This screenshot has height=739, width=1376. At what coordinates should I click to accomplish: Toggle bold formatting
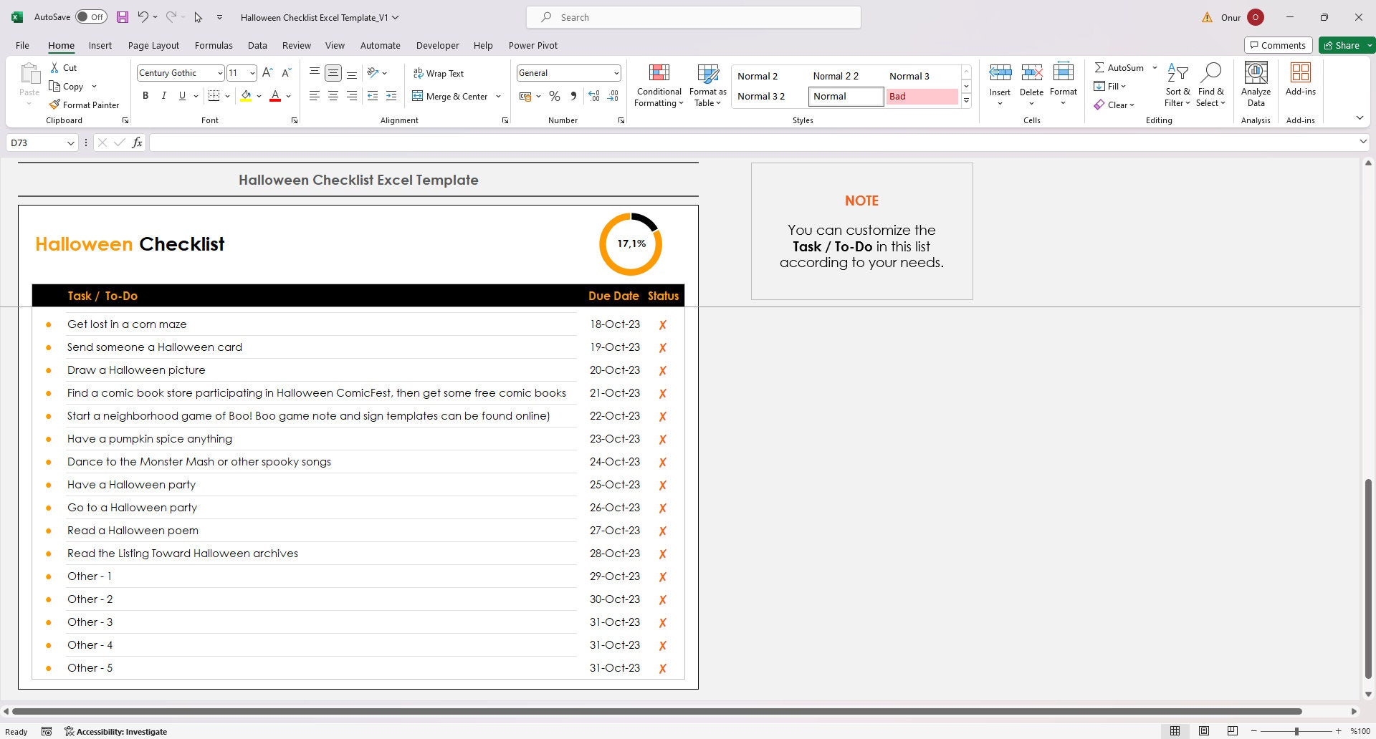click(145, 95)
